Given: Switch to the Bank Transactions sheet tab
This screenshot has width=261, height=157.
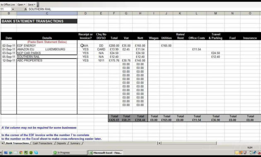Looking at the screenshot, I should [17, 143].
